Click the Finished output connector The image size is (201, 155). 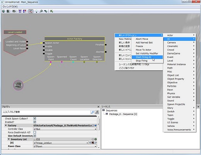point(106,45)
